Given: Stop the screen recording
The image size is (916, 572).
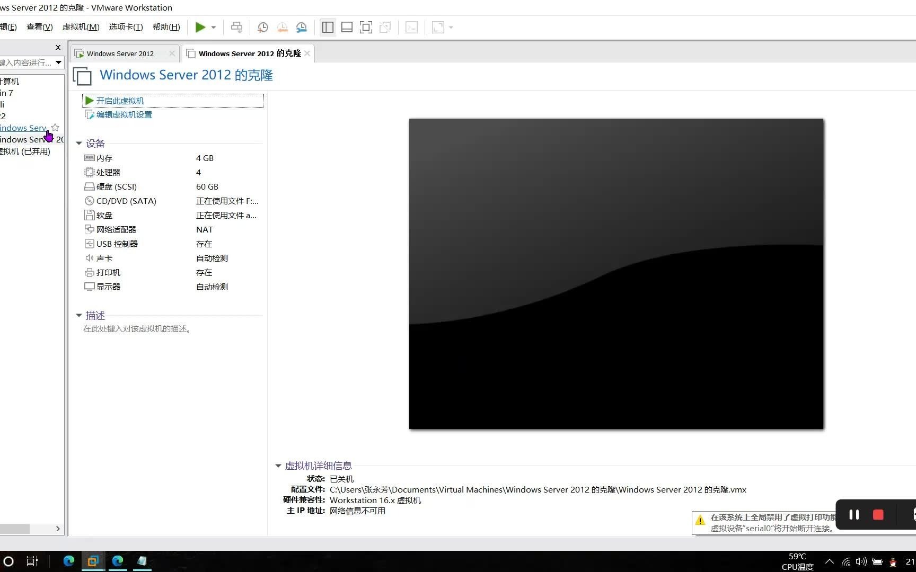Looking at the screenshot, I should (x=878, y=515).
